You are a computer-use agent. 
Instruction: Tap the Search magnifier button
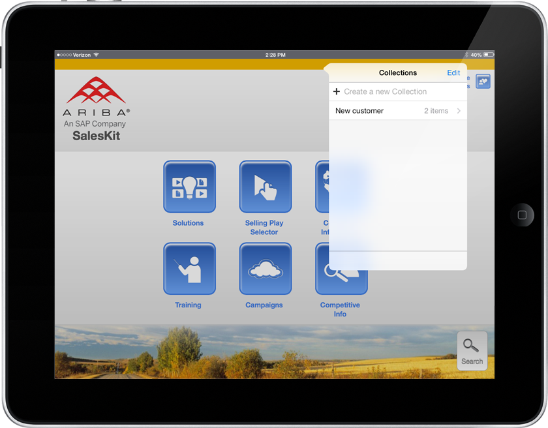472,351
